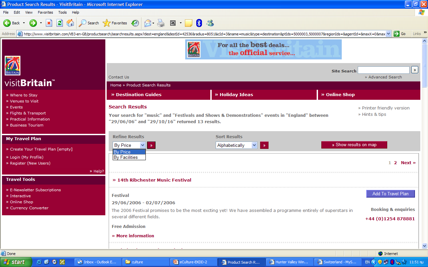Open Currency Converter link

pyautogui.click(x=29, y=208)
